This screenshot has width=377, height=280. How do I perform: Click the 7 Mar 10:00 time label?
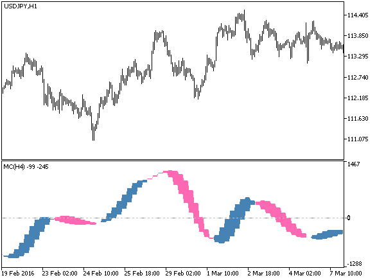pyautogui.click(x=346, y=274)
